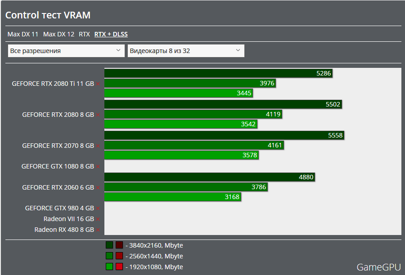
Task: Click the 4161 bar for RTX 2070
Action: 194,145
